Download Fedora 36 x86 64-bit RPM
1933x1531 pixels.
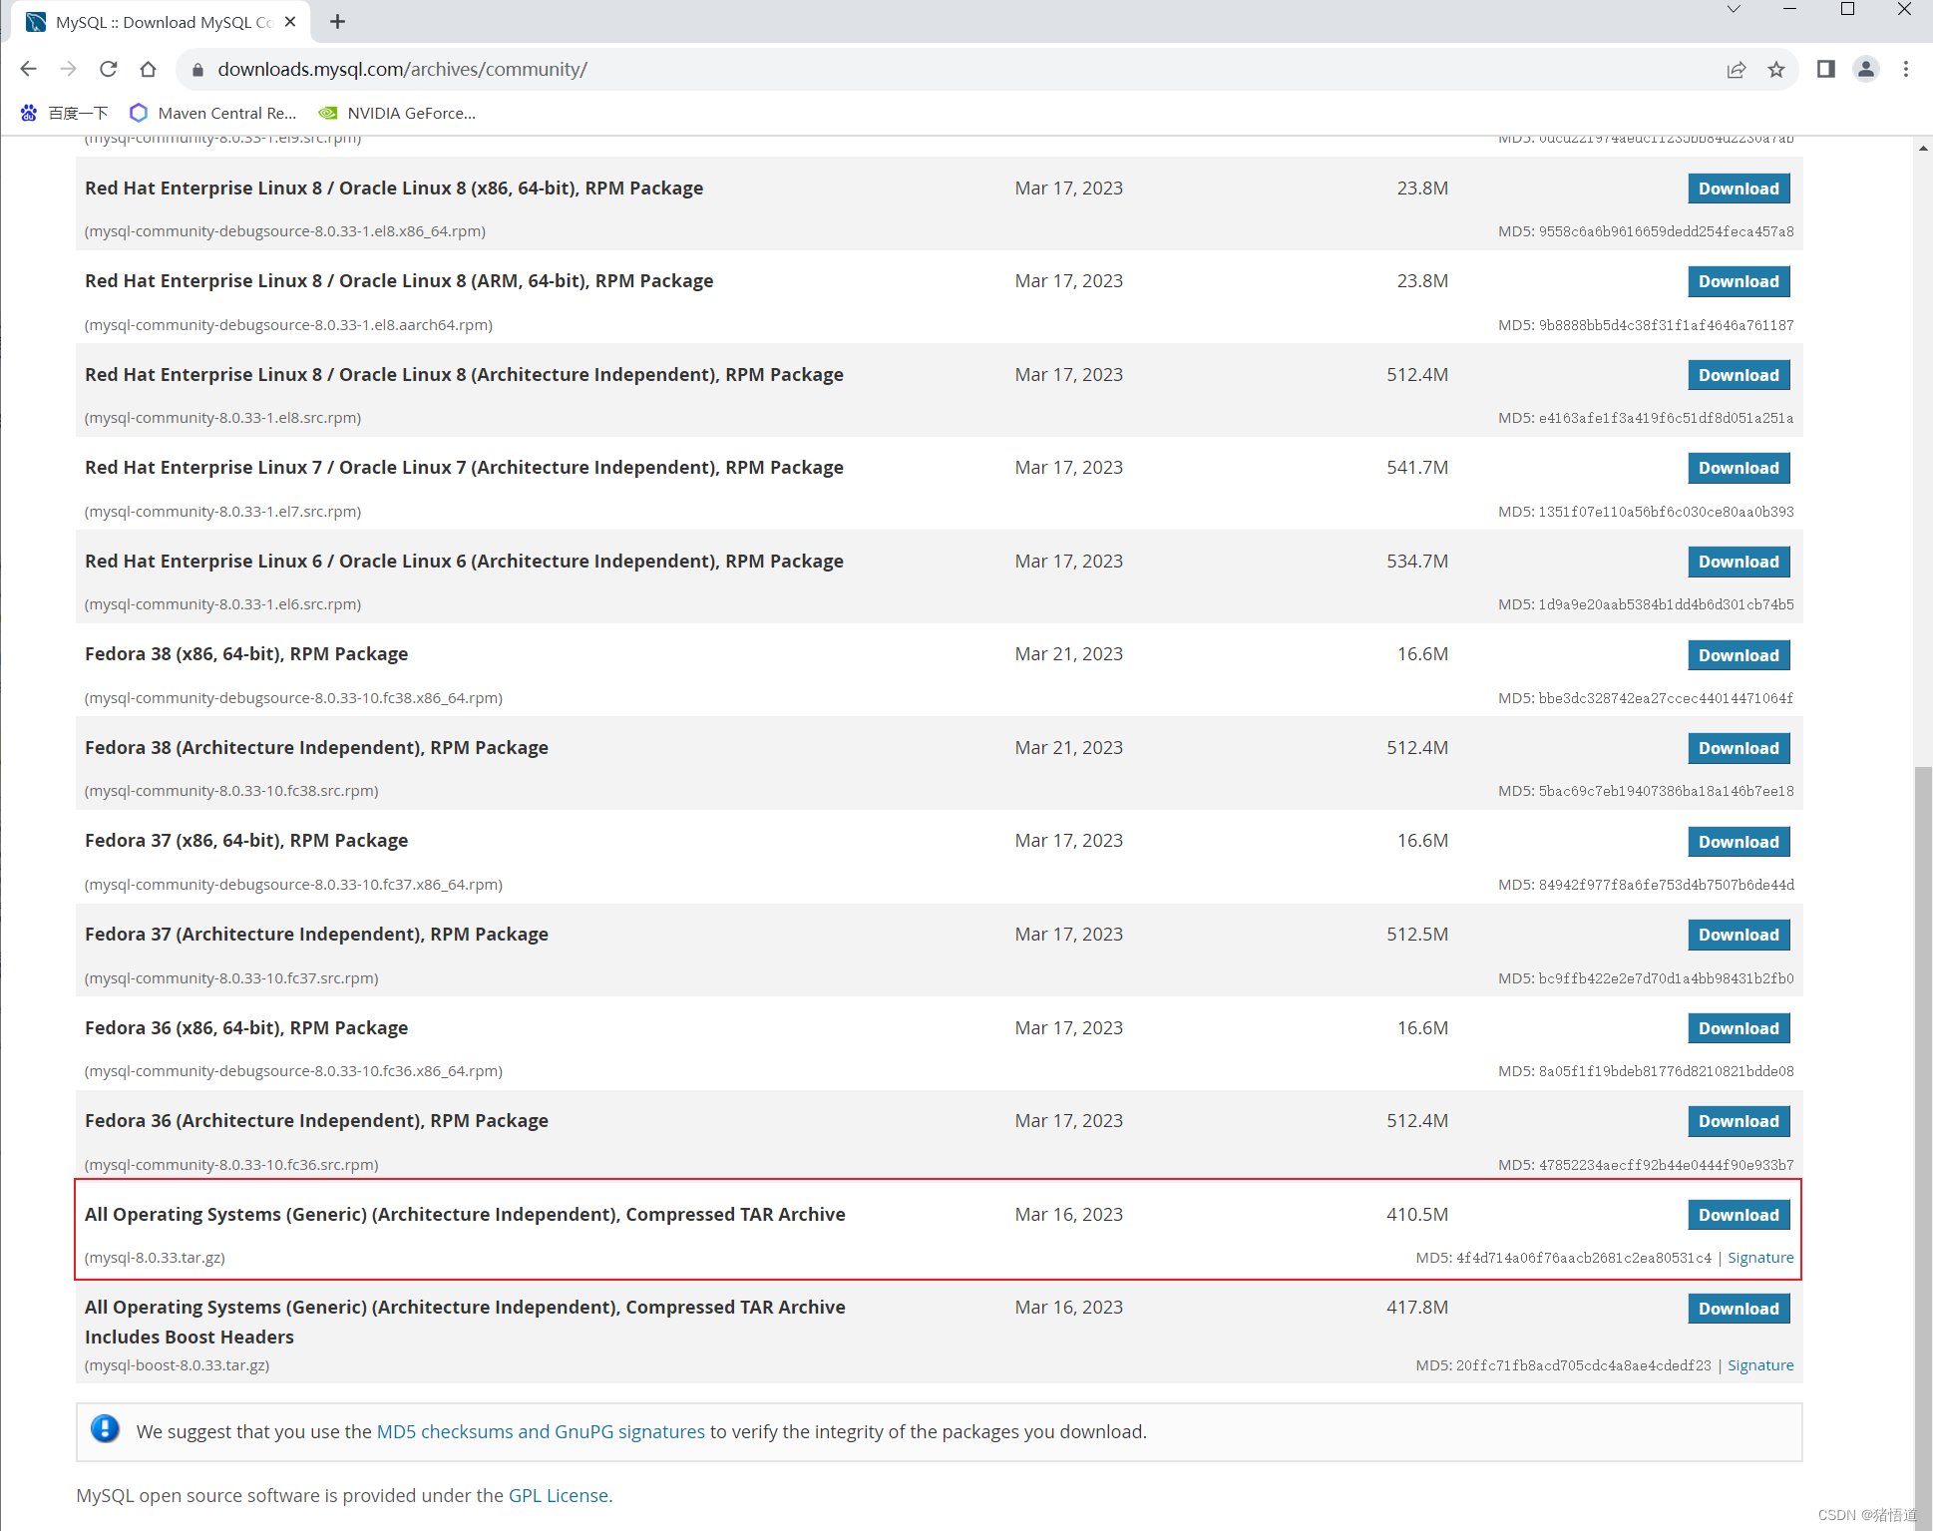click(x=1739, y=1028)
